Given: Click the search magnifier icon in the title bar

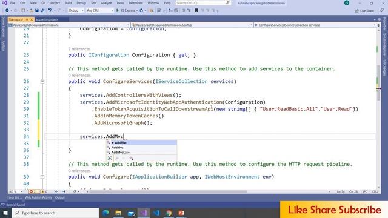Looking at the screenshot, I should 228,2.
